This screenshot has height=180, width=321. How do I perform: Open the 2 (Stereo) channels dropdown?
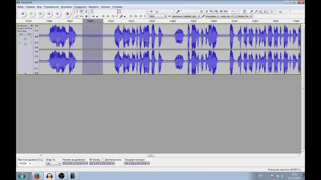pos(243,16)
